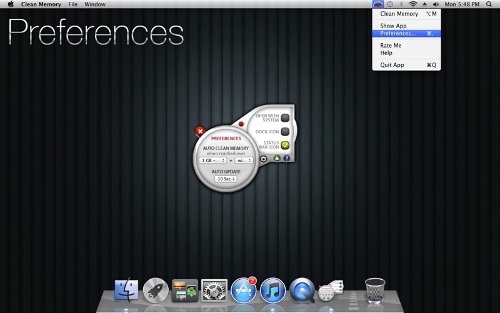Open App Store icon in Dock

click(x=243, y=290)
